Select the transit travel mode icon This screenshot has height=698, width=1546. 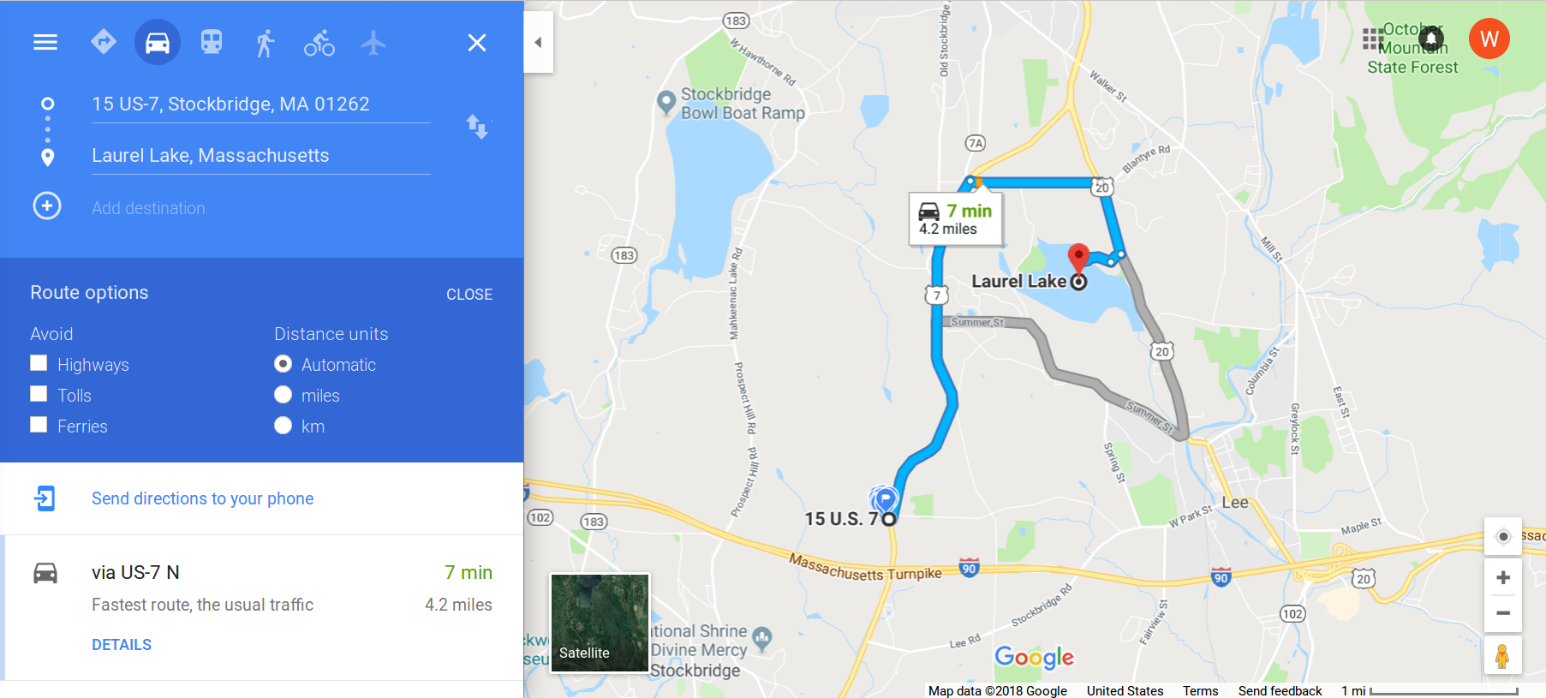212,42
